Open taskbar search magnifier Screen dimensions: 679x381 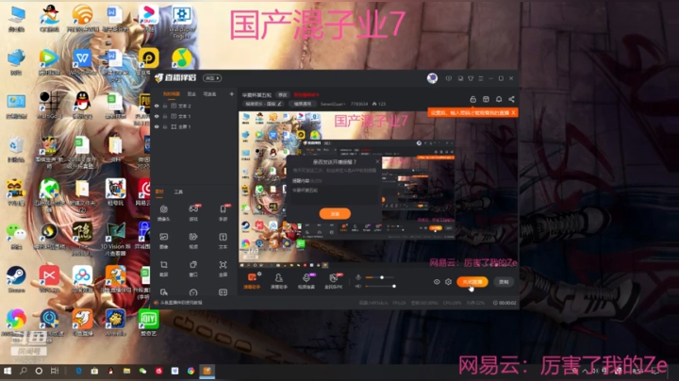[x=24, y=371]
